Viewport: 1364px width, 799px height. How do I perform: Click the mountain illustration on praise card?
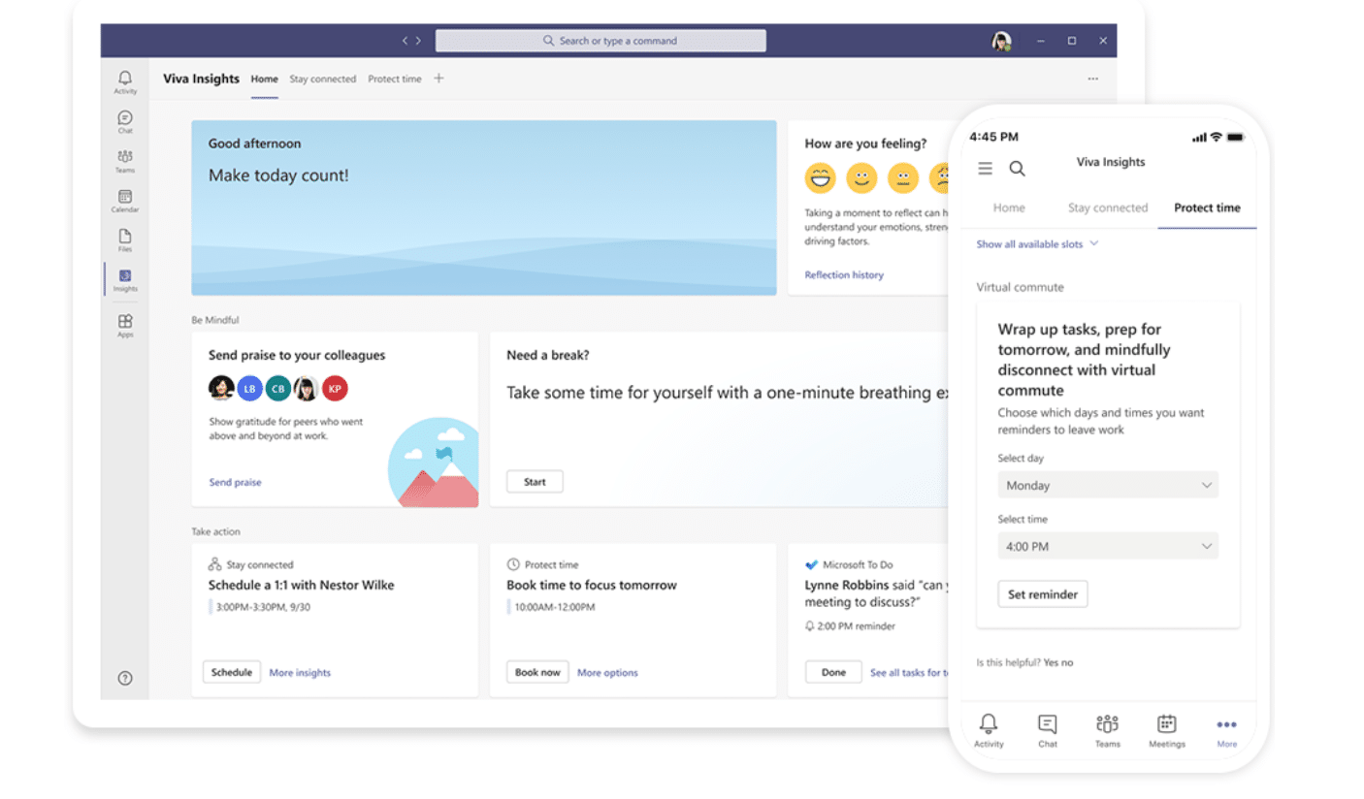[434, 463]
